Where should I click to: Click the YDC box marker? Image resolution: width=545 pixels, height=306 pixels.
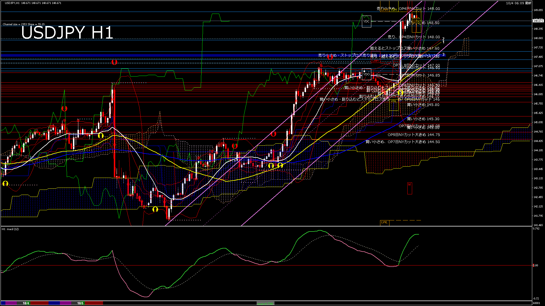[x=366, y=21]
